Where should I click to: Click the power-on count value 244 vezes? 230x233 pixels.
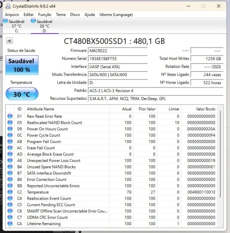coord(207,75)
